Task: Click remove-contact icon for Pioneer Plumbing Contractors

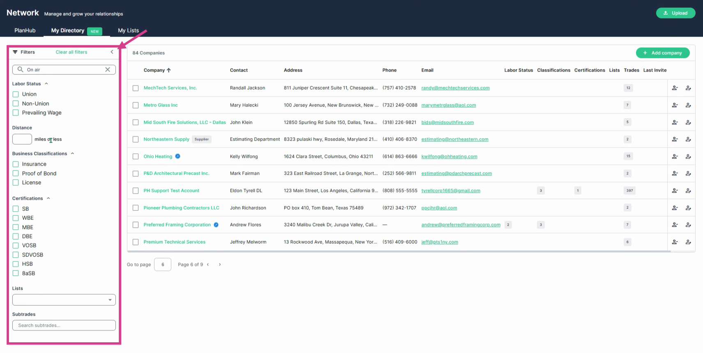Action: click(x=675, y=208)
